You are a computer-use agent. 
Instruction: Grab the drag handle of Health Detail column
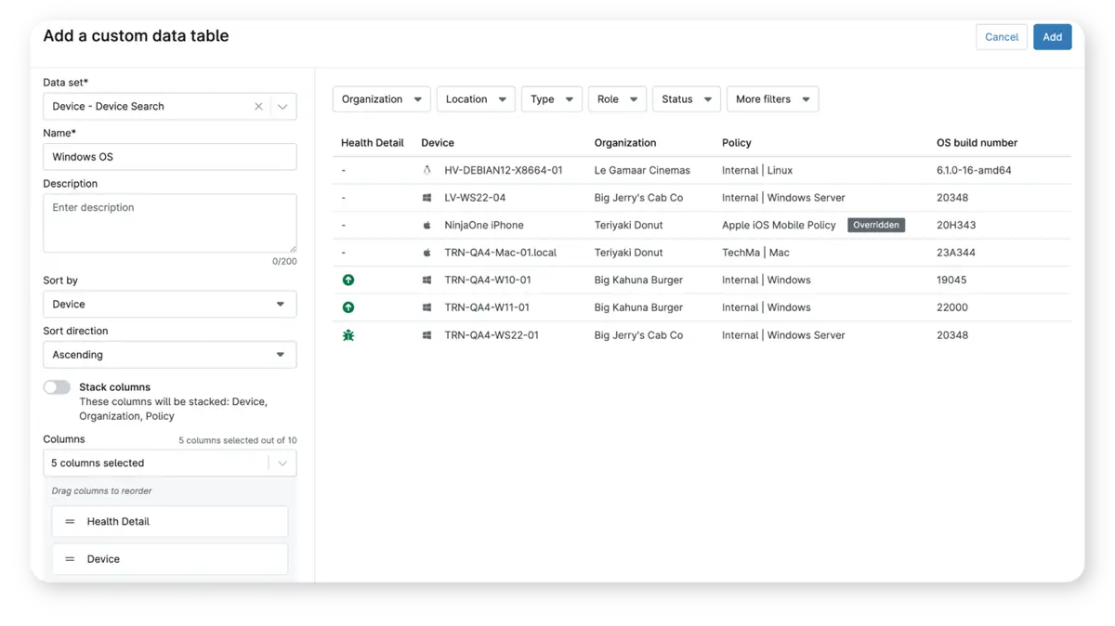70,522
